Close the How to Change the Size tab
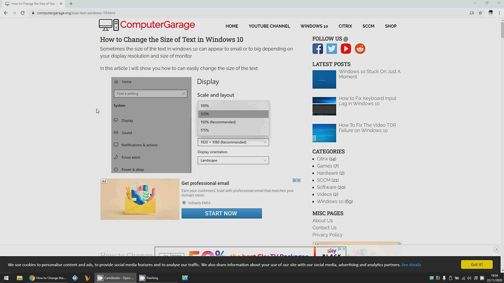The width and height of the screenshot is (504, 283). pos(61,4)
